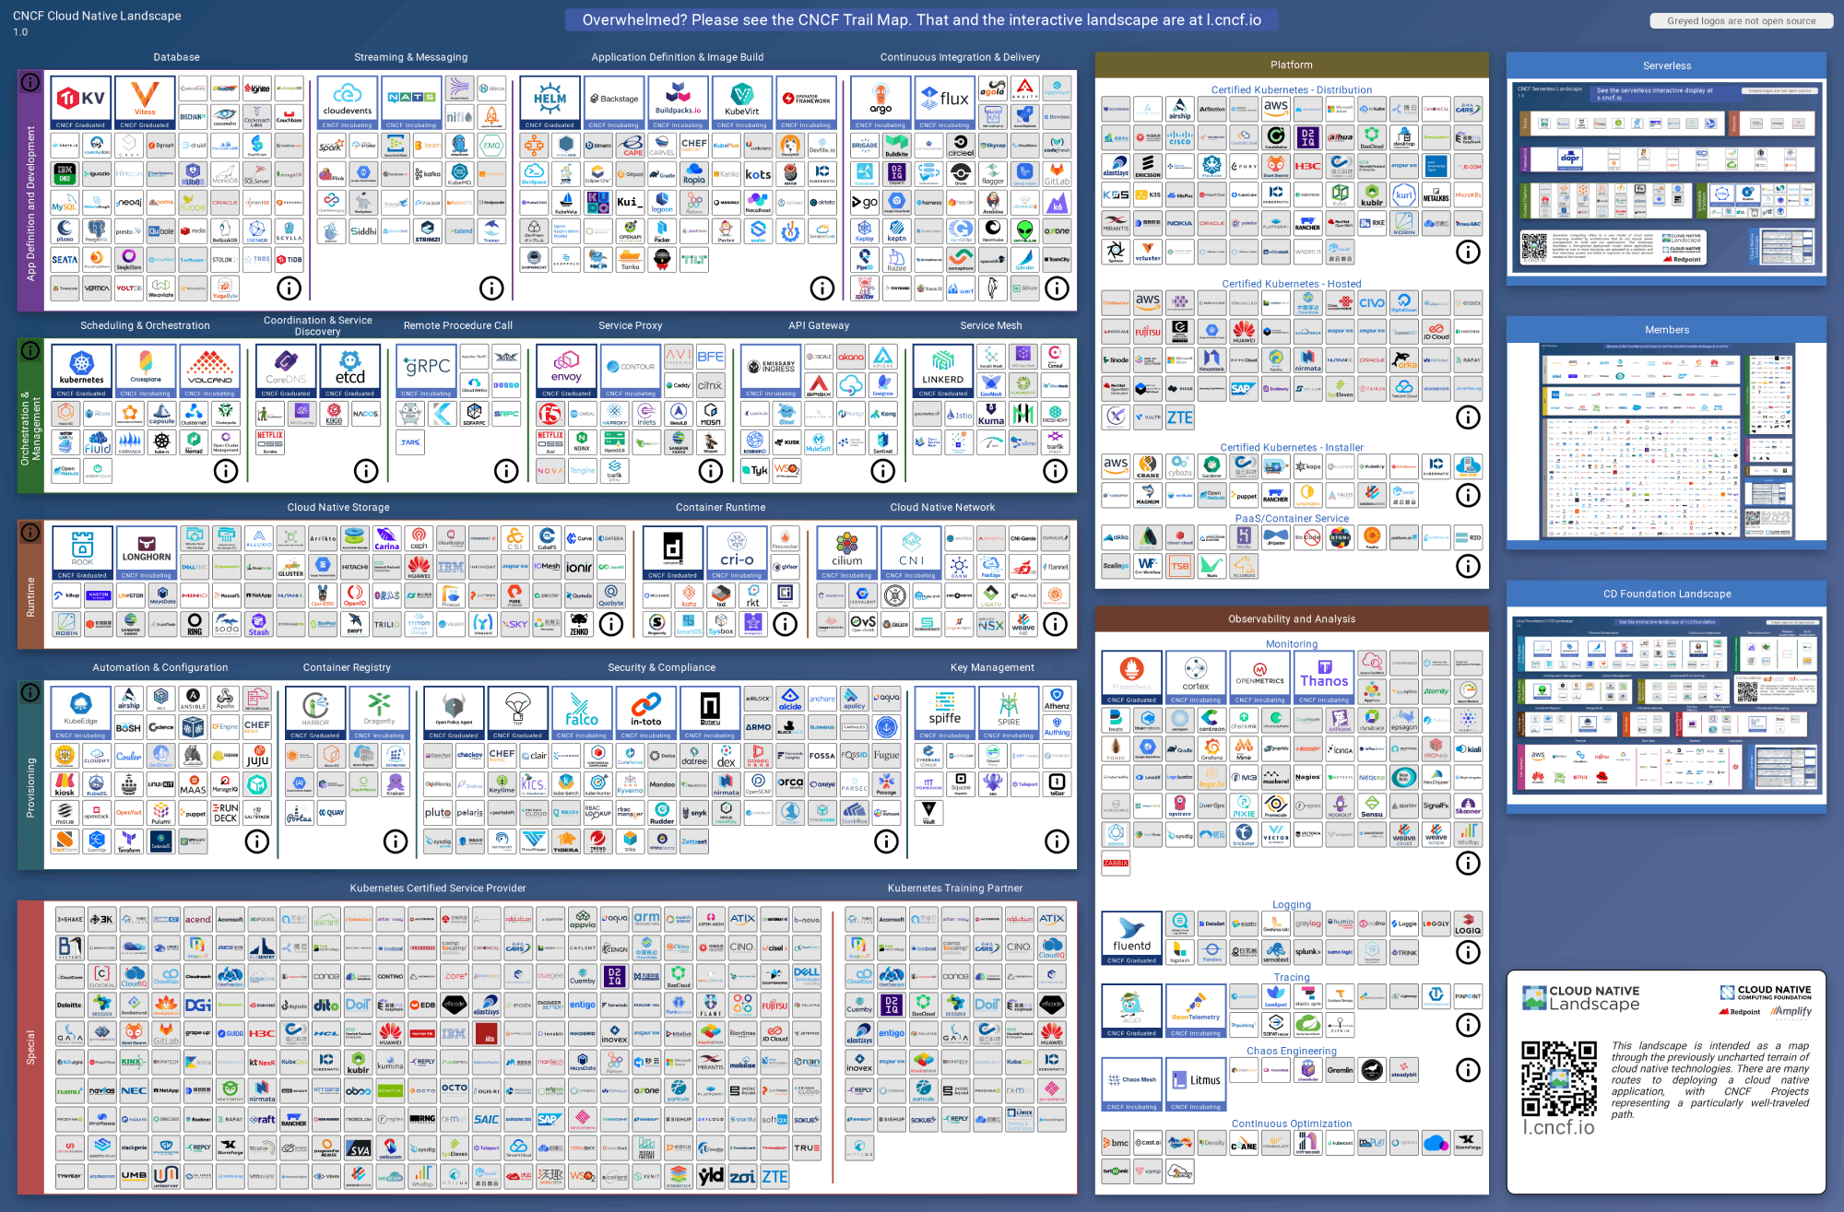
Task: Select the KubeVirt logo
Action: click(742, 102)
